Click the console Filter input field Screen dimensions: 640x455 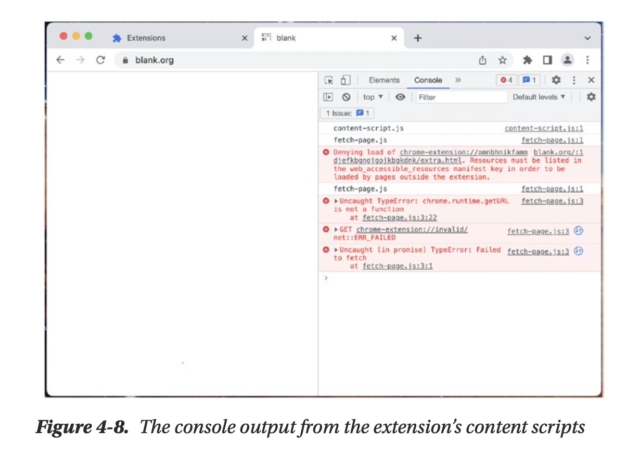460,97
